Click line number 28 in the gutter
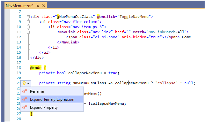 (19, 119)
